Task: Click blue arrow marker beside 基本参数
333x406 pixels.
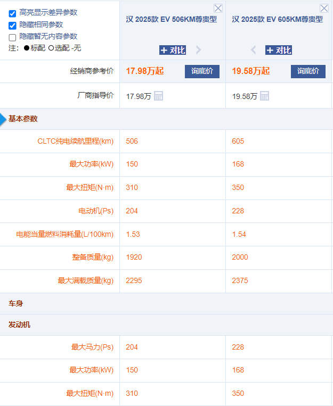Action: click(3, 119)
